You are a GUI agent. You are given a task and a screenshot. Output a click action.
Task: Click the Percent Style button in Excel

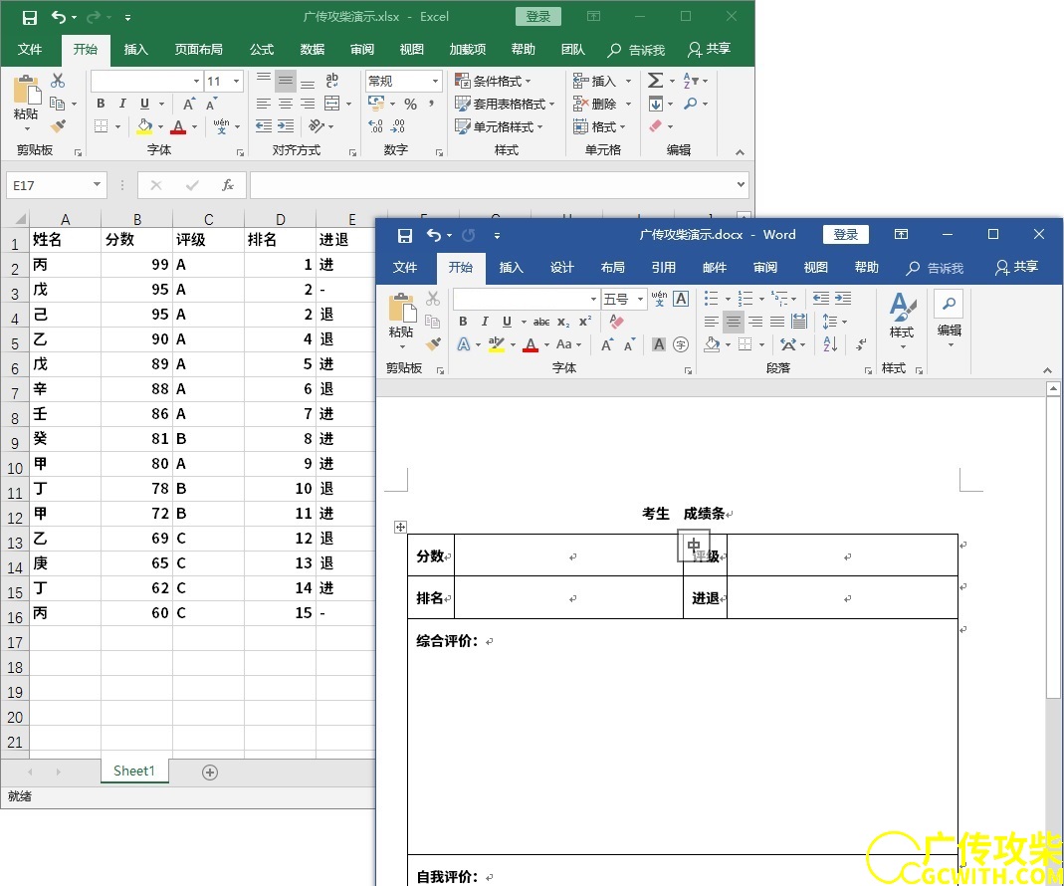tap(410, 104)
